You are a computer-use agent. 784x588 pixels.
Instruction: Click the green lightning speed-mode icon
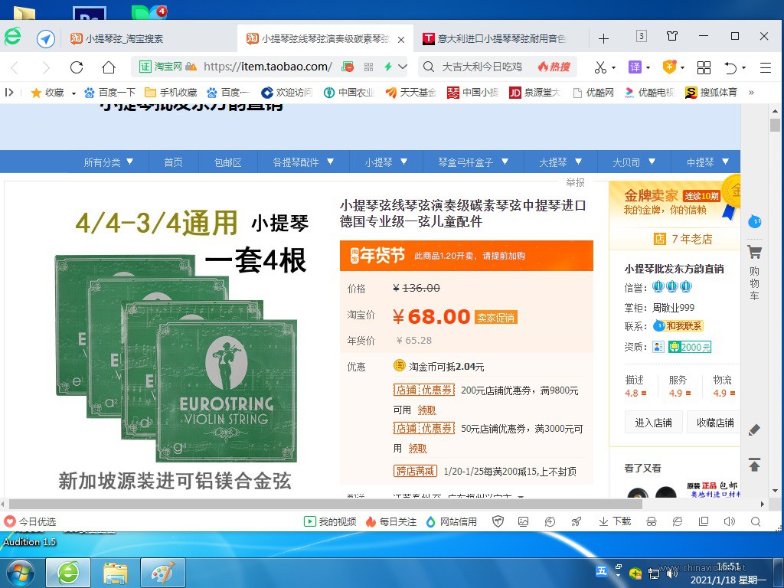pyautogui.click(x=387, y=67)
